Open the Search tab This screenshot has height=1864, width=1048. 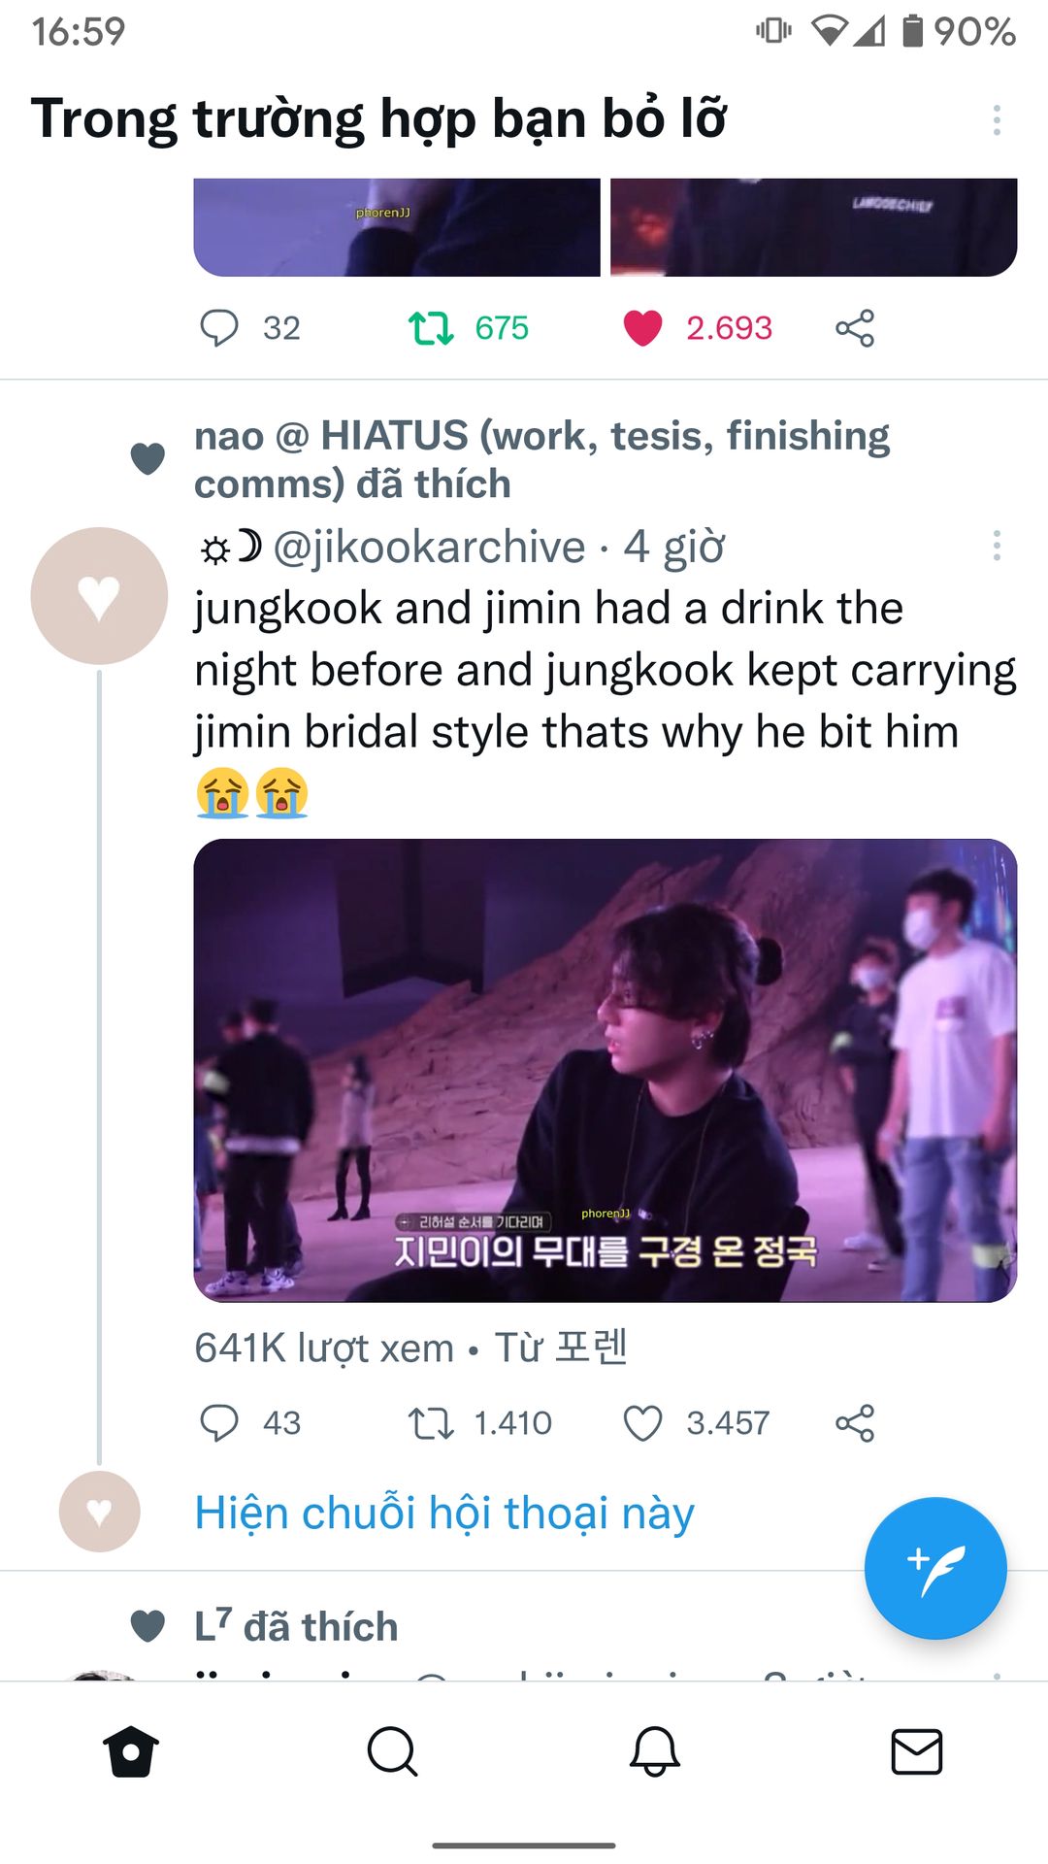click(393, 1751)
